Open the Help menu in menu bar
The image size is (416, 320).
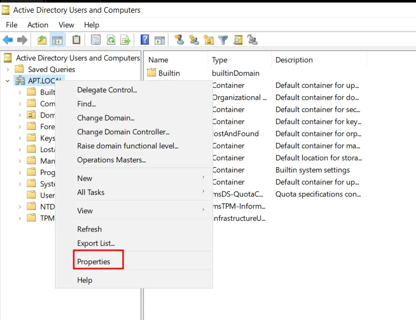pyautogui.click(x=92, y=25)
